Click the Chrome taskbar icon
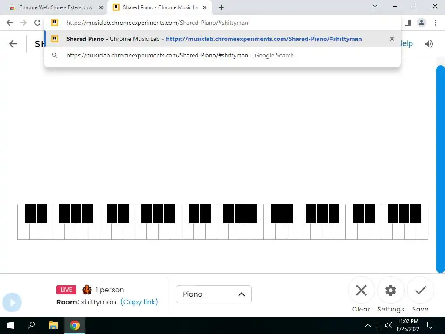The width and height of the screenshot is (445, 334). pyautogui.click(x=75, y=325)
